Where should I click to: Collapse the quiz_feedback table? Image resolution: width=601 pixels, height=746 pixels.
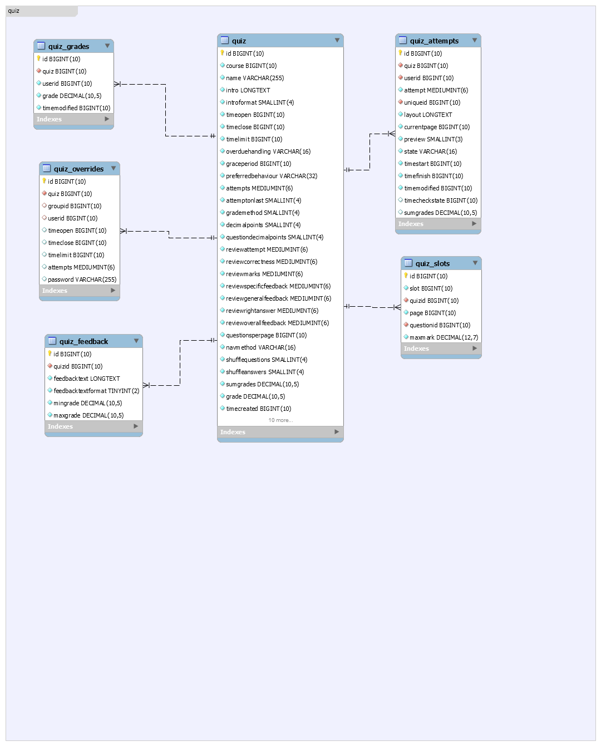pos(136,341)
